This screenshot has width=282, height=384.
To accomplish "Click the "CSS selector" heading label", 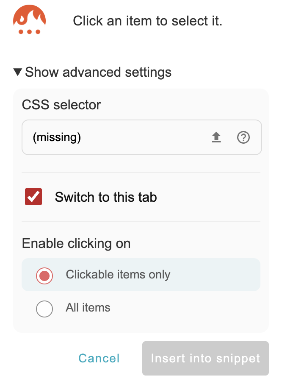I will tap(61, 105).
